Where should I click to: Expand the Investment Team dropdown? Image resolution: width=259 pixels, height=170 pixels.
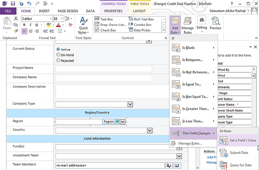point(179,156)
